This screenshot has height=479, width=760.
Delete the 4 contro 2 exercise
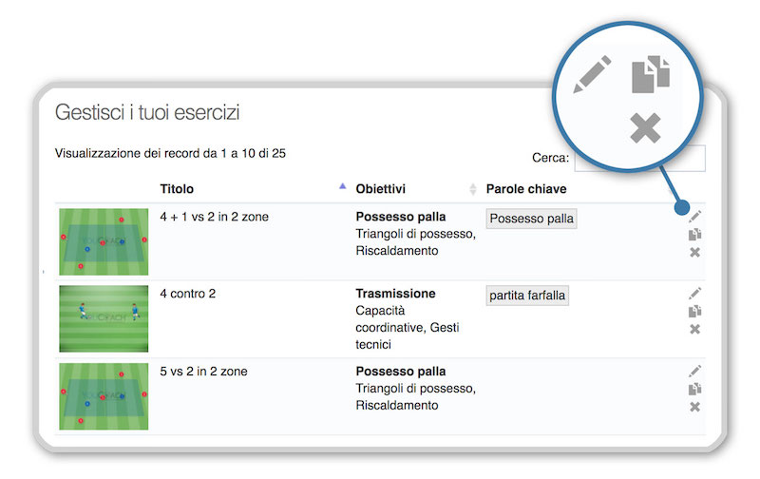coord(694,329)
